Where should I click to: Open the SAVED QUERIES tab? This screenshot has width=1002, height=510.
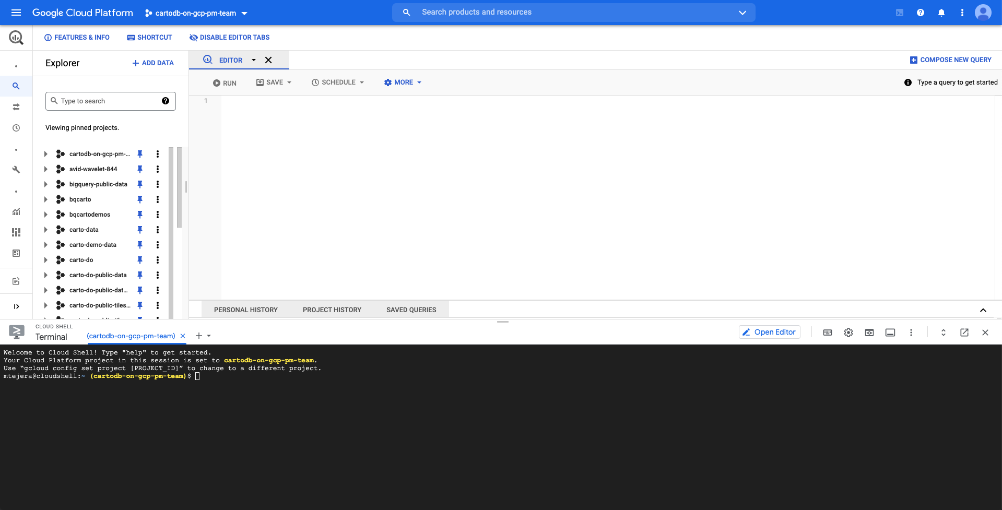pyautogui.click(x=411, y=310)
